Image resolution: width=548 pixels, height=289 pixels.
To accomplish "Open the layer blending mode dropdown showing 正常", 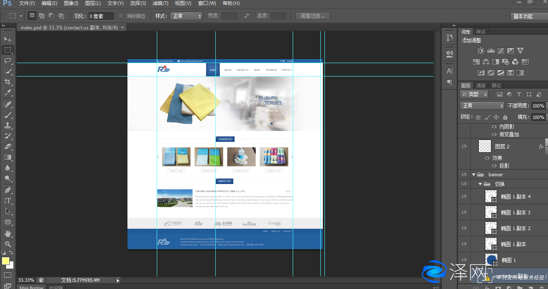I will point(482,105).
